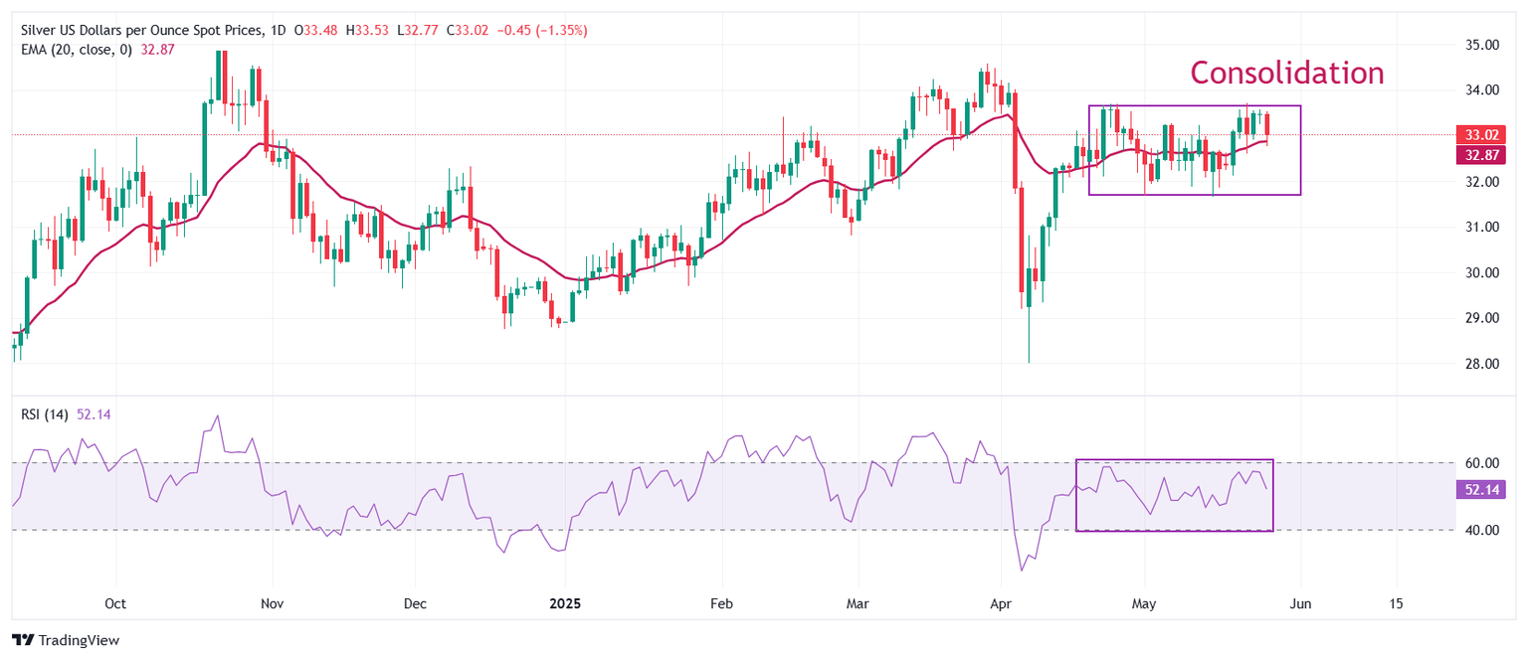Screen dimensions: 1528x660
Task: Click the 35.00 price axis label
Action: click(1480, 45)
